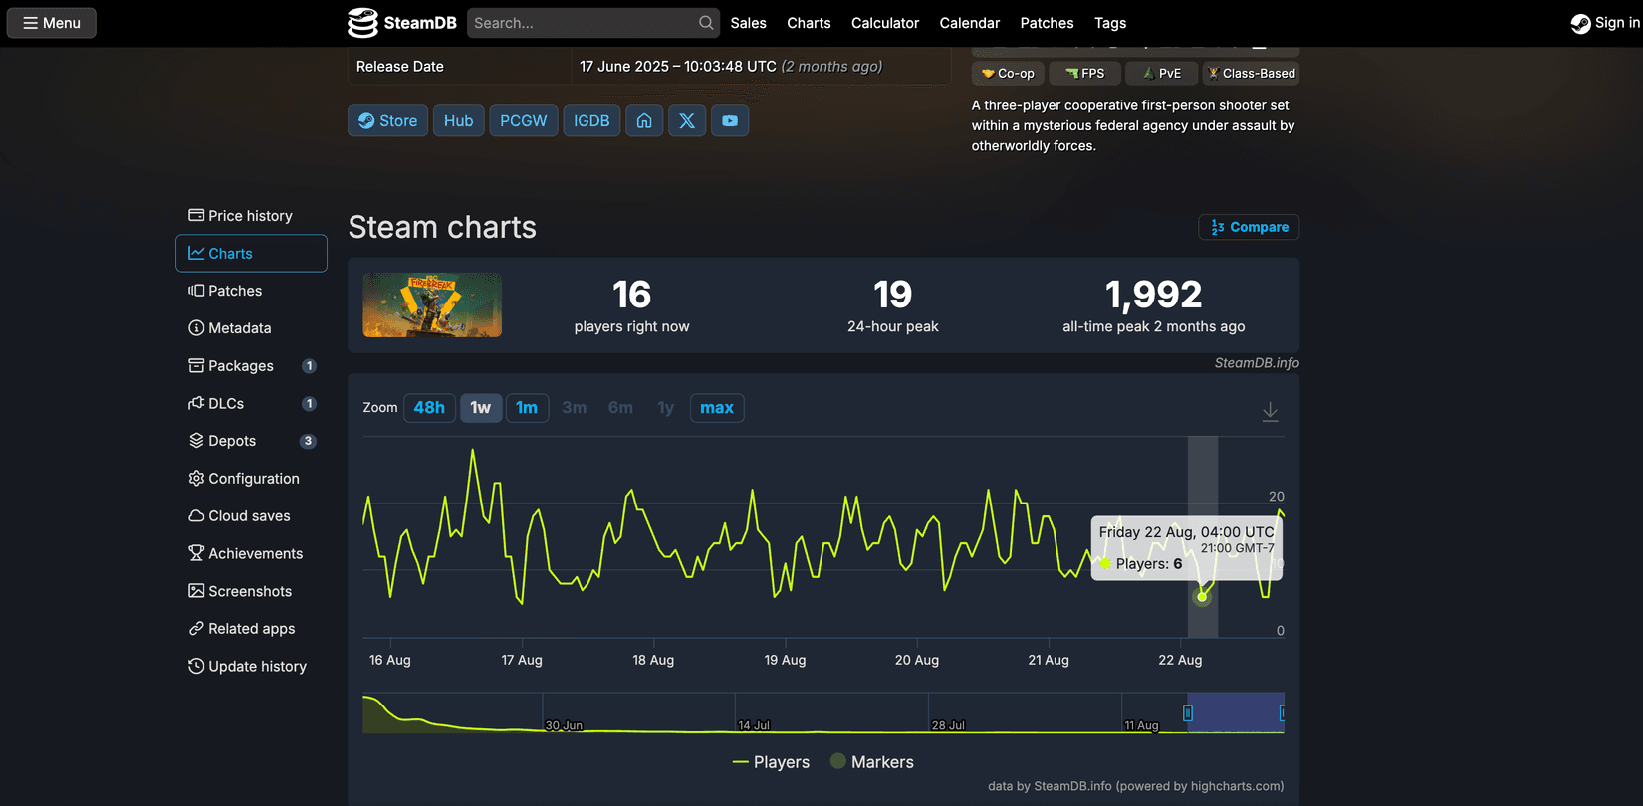Open the YouTube icon link

click(730, 120)
